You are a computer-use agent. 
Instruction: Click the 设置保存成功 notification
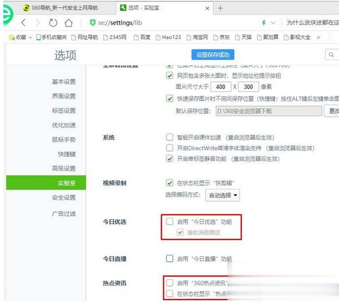coord(213,55)
